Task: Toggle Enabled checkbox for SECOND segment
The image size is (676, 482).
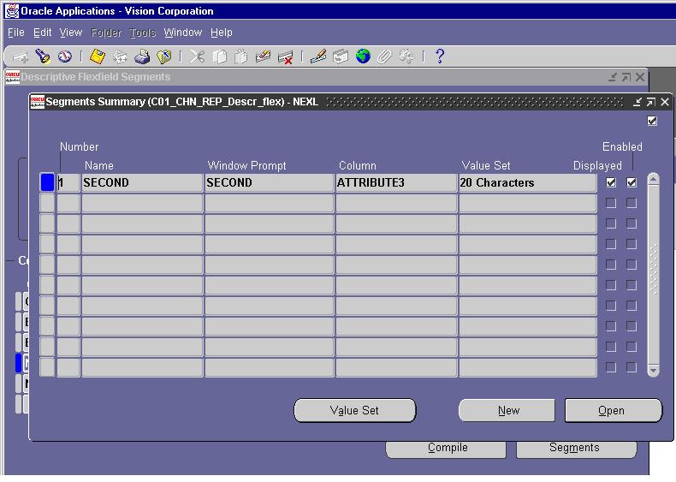Action: (632, 182)
